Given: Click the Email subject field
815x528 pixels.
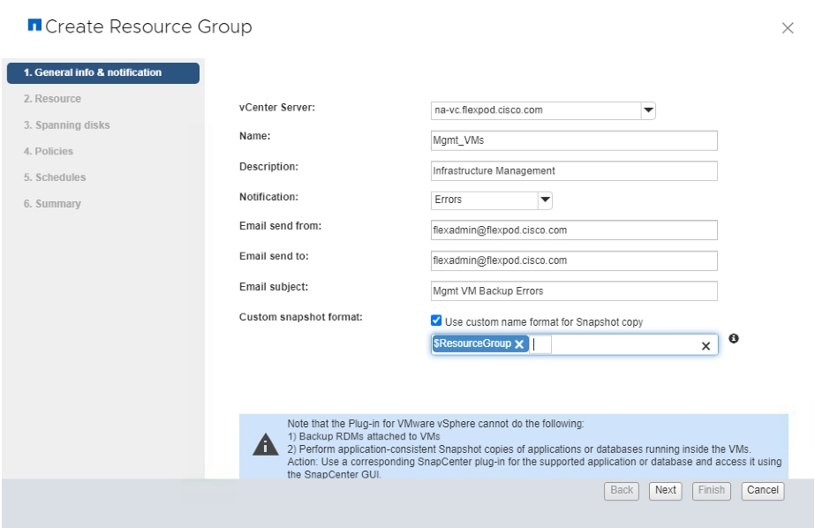Looking at the screenshot, I should point(574,291).
